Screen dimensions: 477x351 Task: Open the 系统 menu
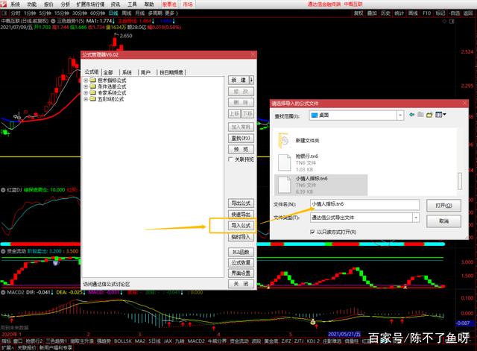tap(15, 4)
